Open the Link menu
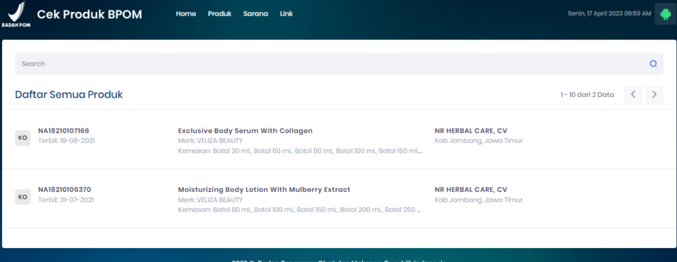The width and height of the screenshot is (677, 262). [x=286, y=14]
